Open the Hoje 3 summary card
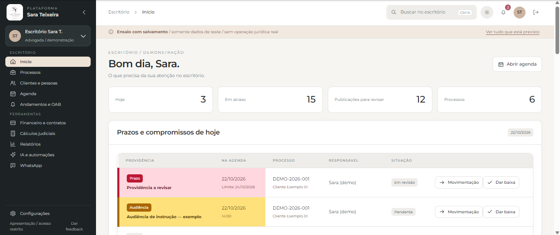560x235 pixels. point(160,100)
